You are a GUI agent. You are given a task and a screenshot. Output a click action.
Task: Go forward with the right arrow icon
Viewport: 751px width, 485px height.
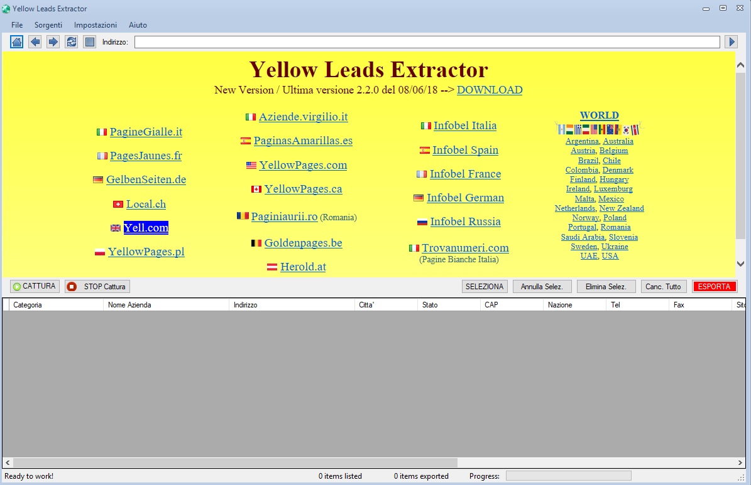53,42
